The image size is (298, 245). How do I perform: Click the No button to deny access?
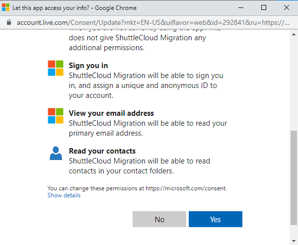coord(159,219)
